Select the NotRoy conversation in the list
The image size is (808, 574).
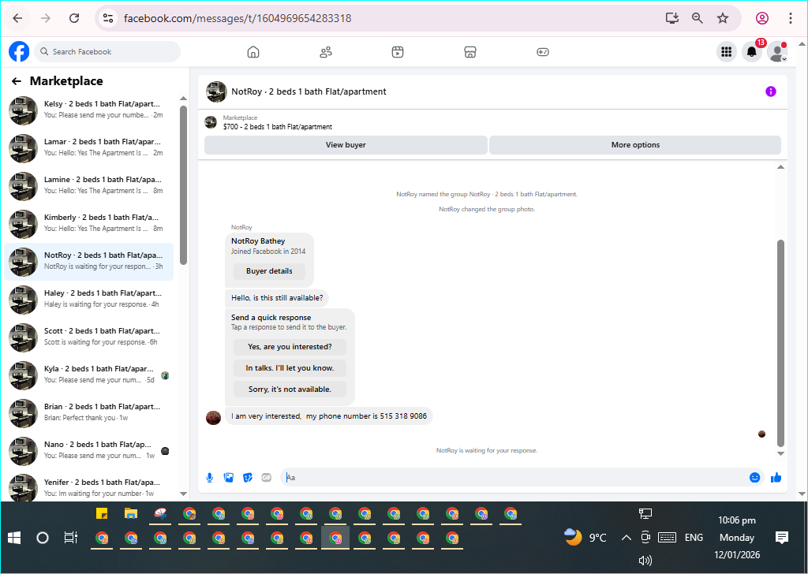point(88,262)
